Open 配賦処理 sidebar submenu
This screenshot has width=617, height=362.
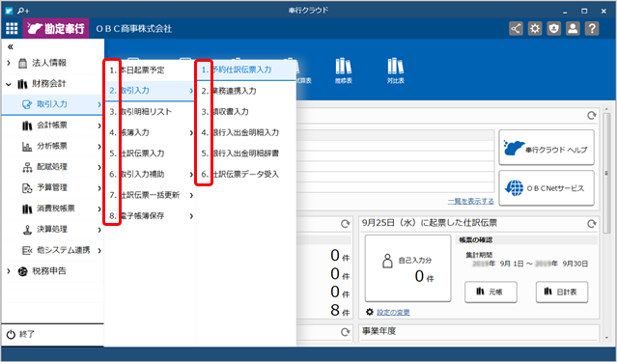coord(53,167)
